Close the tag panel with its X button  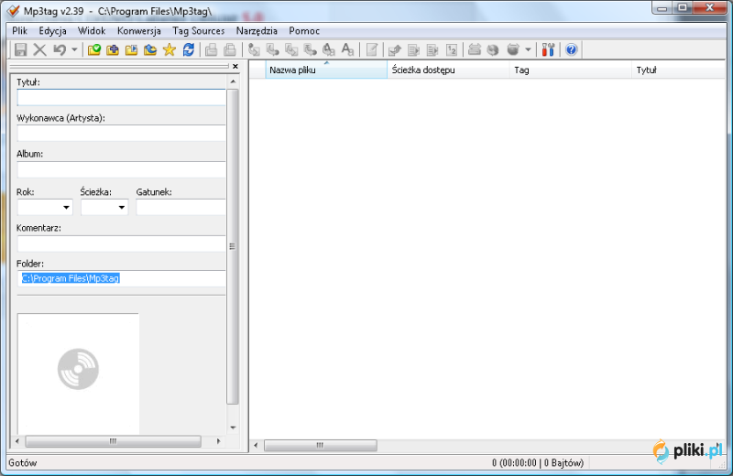pos(235,66)
